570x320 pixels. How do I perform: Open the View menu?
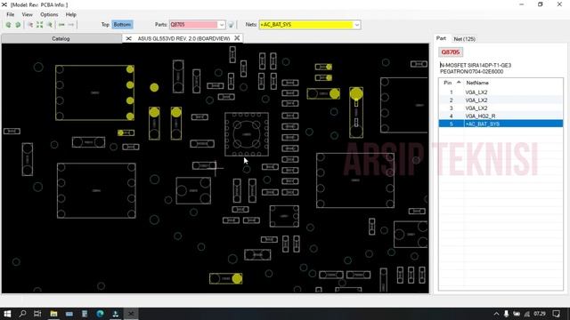[28, 14]
